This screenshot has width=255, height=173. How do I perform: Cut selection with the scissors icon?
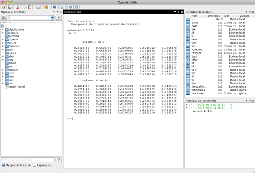(18, 7)
